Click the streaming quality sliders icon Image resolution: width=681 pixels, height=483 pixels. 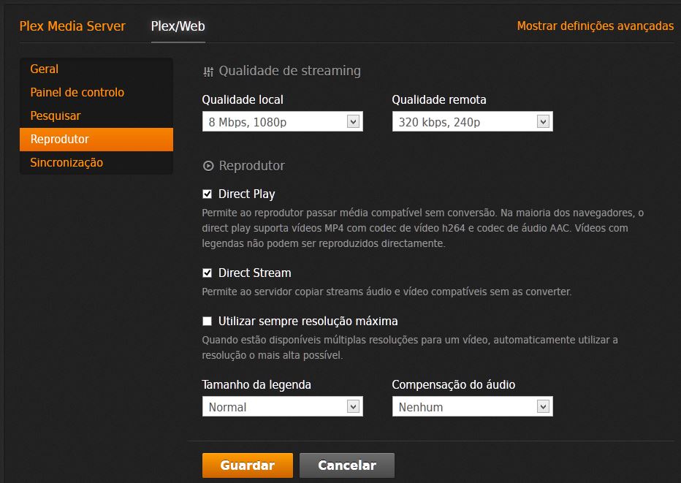click(208, 72)
